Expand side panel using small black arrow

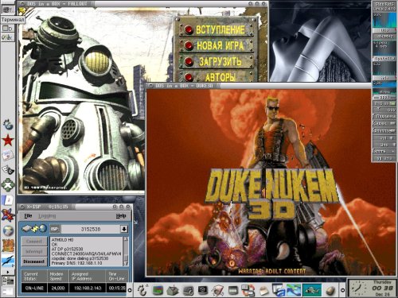click(8, 272)
